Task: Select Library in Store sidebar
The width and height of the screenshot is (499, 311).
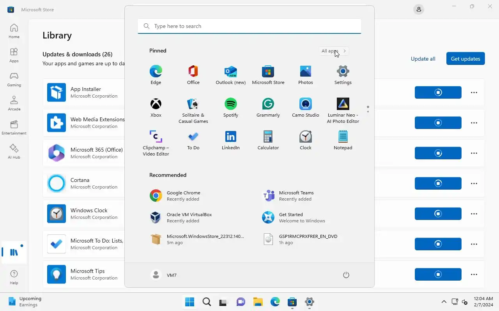Action: pyautogui.click(x=14, y=252)
